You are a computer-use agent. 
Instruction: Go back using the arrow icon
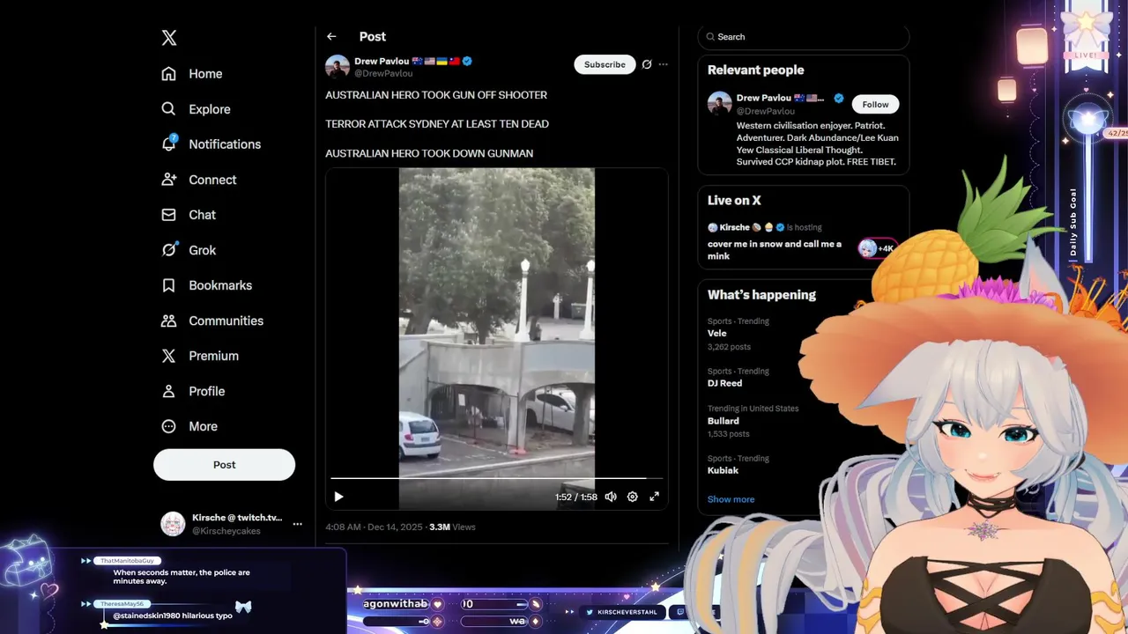pos(331,37)
